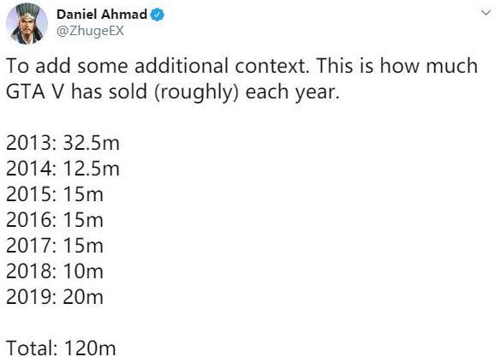Click the Total: 120m line

pos(61,348)
